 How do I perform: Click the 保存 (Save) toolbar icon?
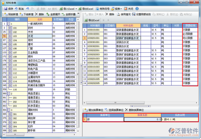[x=6, y=9]
